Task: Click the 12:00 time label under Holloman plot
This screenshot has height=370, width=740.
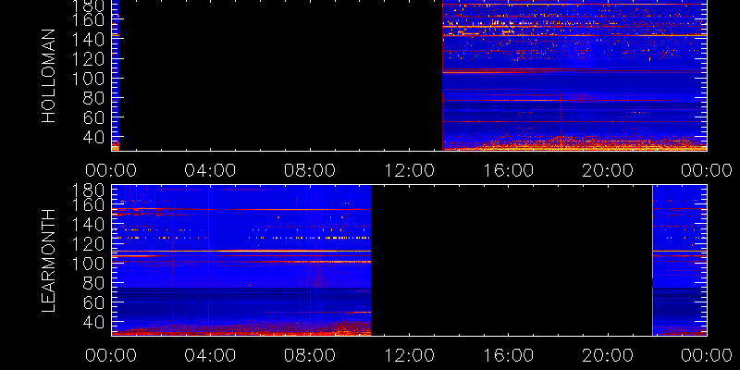Action: [409, 170]
